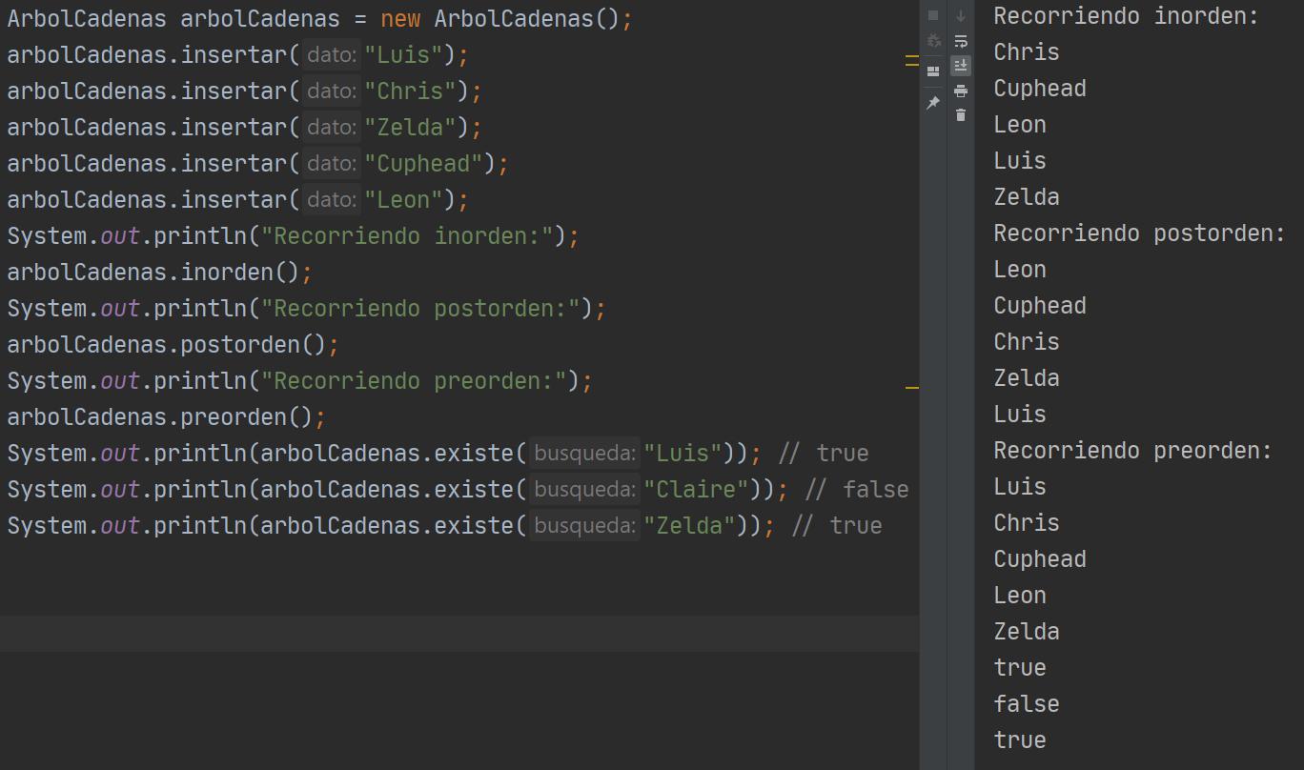
Task: Click 'arbolCadenas.inorden();' method call
Action: click(160, 273)
